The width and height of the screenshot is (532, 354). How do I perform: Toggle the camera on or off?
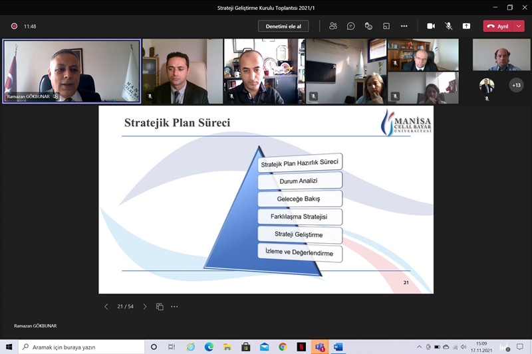(430, 26)
